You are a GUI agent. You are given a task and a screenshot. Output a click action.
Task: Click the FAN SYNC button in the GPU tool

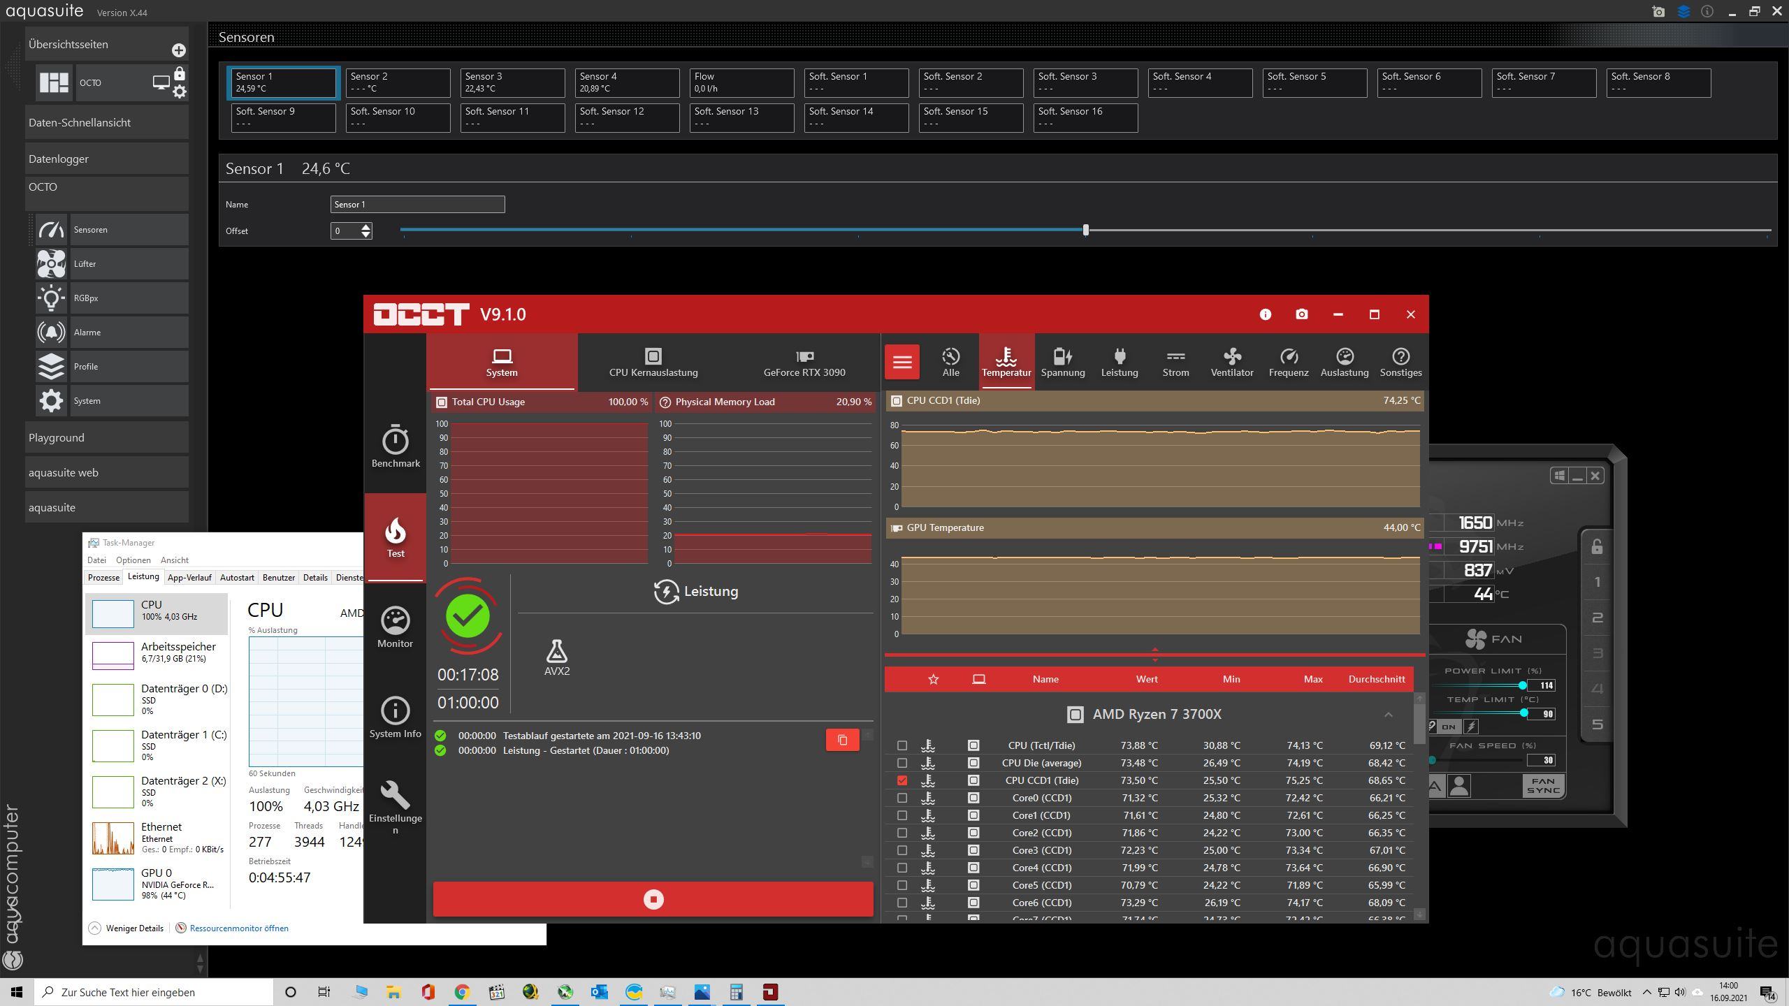[1543, 786]
